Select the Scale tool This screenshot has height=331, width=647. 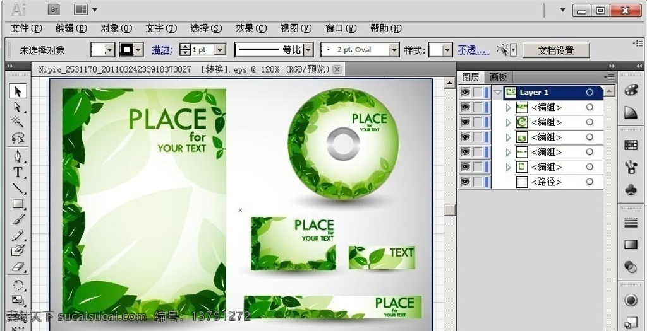pos(18,300)
